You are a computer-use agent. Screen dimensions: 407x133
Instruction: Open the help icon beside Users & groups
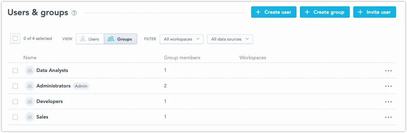pos(74,13)
